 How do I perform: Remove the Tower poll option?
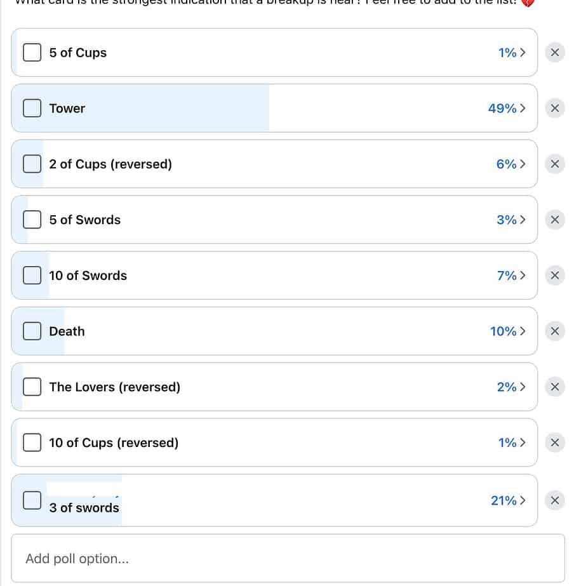click(x=554, y=108)
